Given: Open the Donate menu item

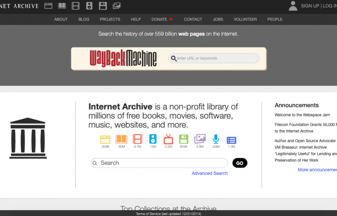Looking at the screenshot, I should point(159,19).
